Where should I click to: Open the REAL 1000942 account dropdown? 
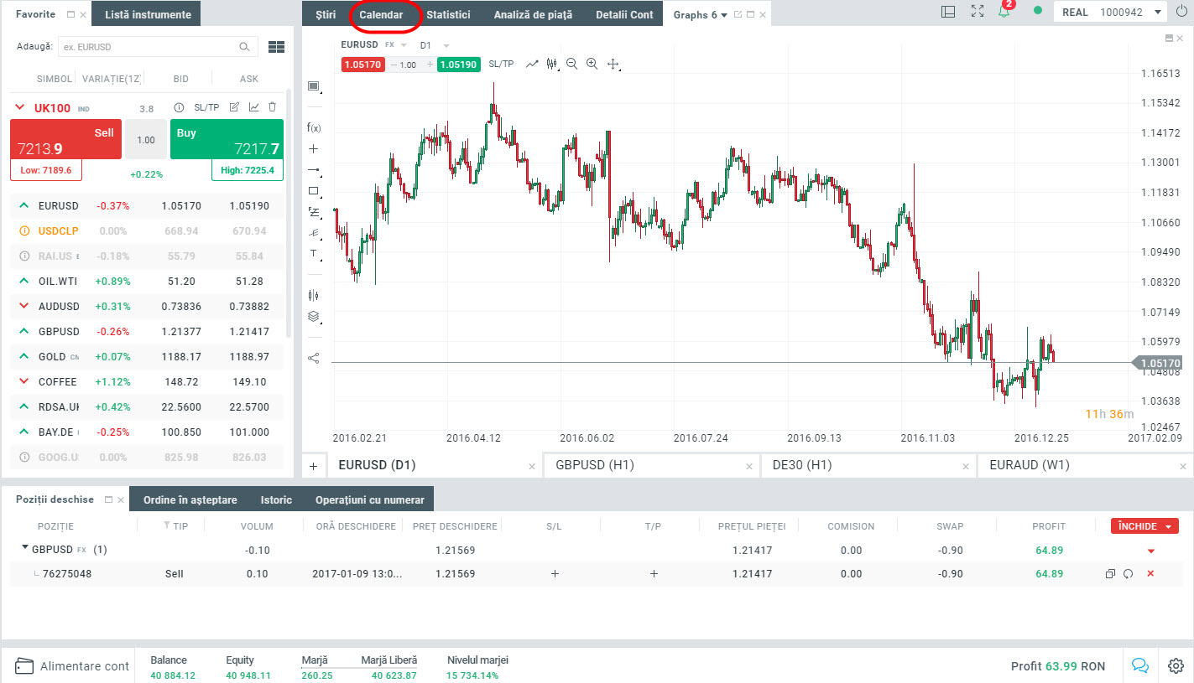point(1111,13)
